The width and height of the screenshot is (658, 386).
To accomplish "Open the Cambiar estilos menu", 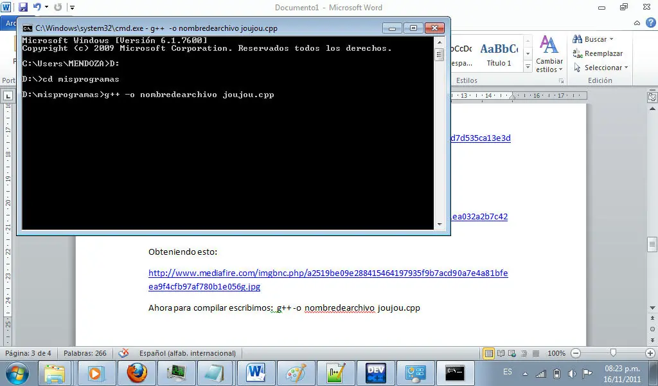I will [x=549, y=54].
